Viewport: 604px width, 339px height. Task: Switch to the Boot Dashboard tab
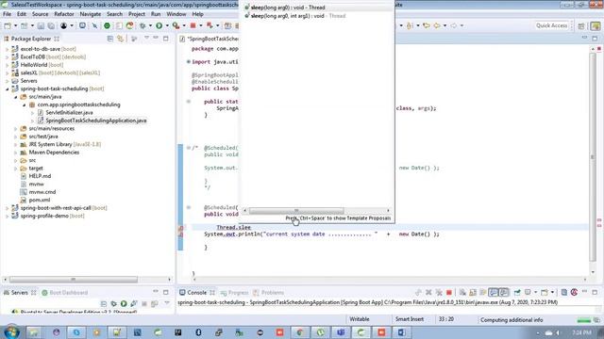click(64, 293)
